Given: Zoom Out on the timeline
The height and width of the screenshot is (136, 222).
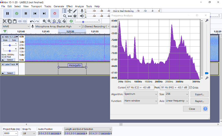Looking at the screenshot, I should tap(49, 21).
